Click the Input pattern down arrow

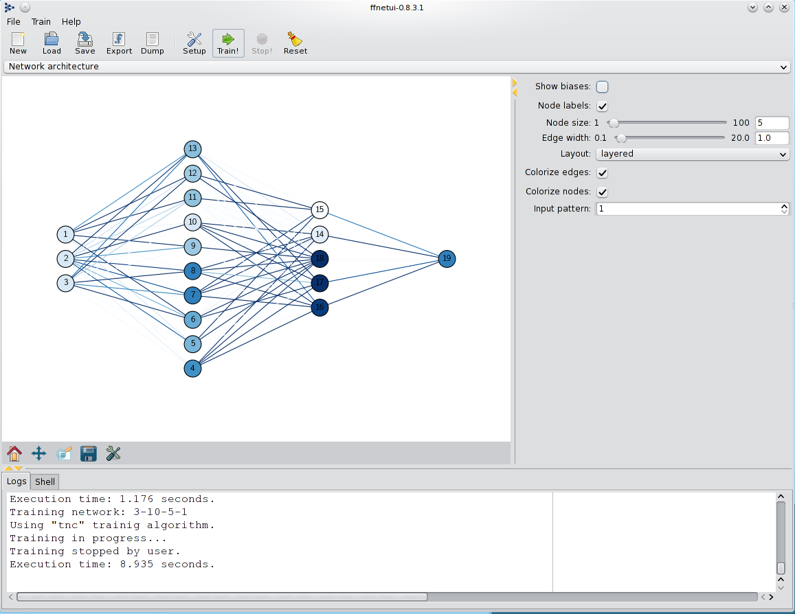(785, 212)
